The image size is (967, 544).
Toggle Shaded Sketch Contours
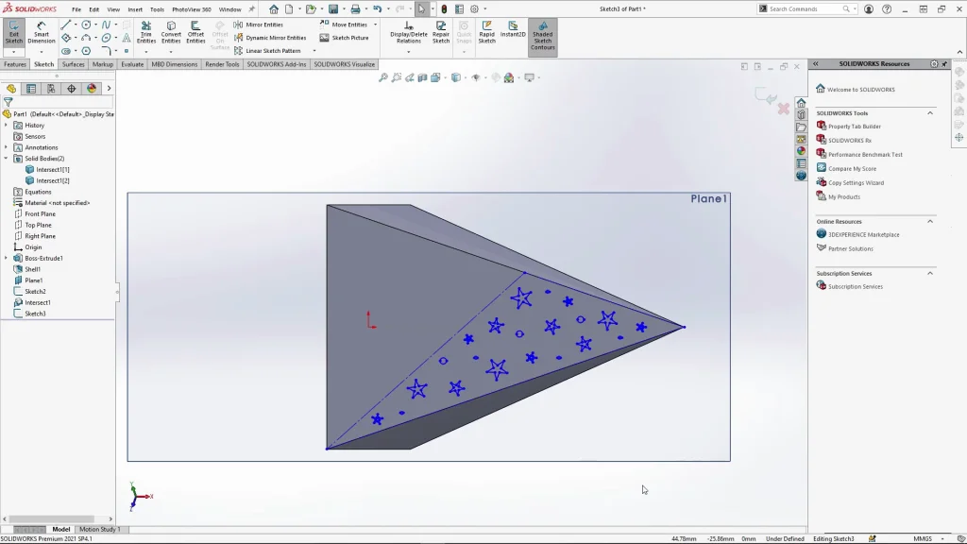point(542,34)
